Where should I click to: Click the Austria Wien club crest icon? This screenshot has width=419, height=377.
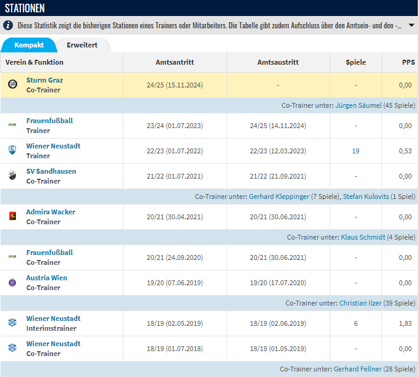tap(12, 283)
